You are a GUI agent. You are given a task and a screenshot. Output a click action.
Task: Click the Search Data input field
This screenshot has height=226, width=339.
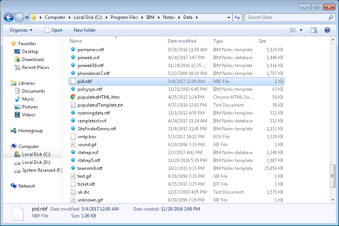tap(286, 17)
